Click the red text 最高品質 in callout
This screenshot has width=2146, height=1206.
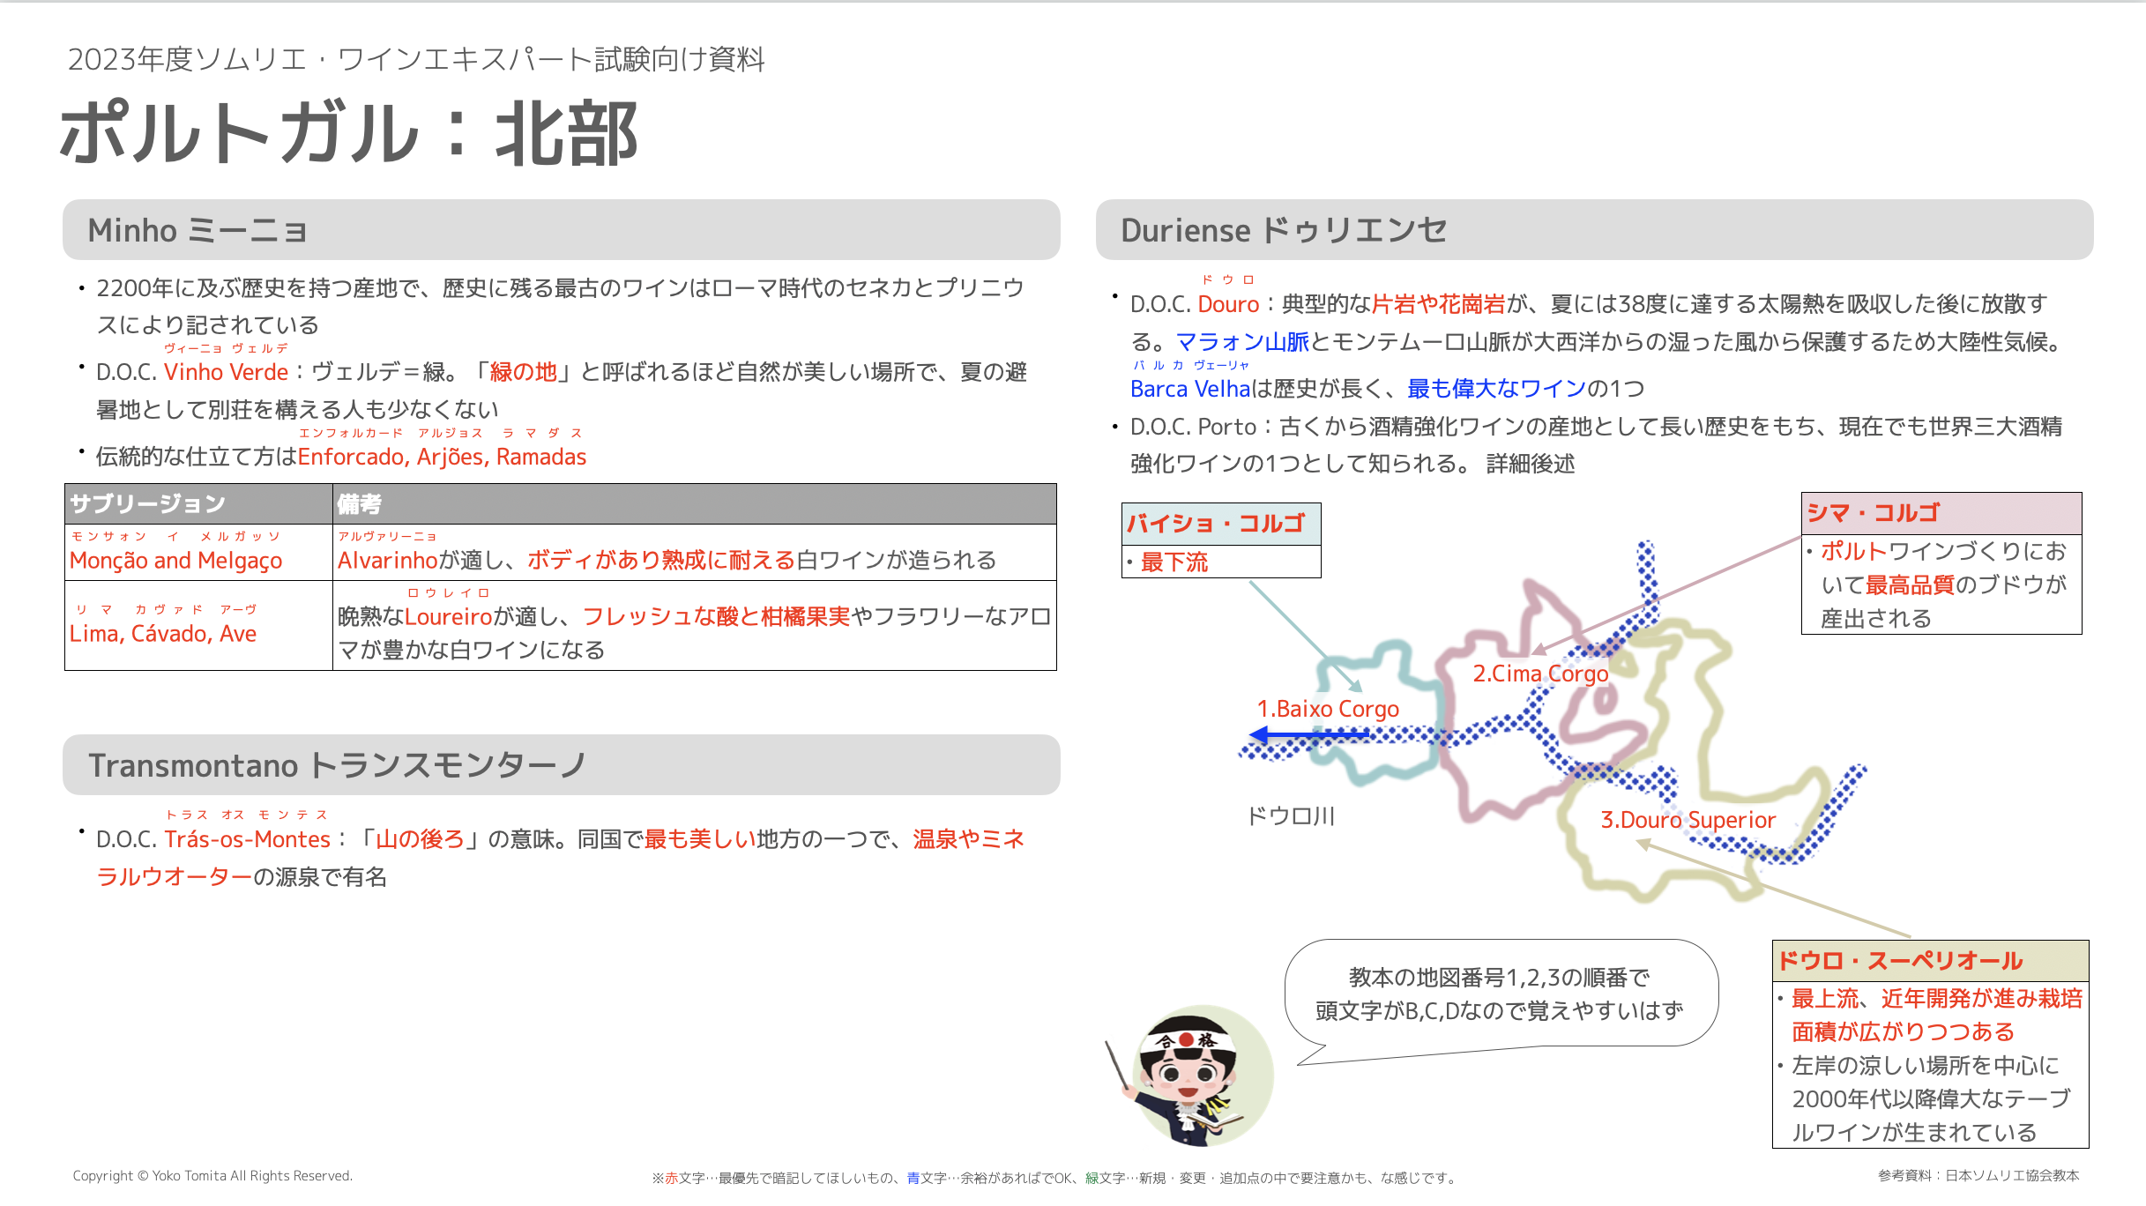(1910, 584)
